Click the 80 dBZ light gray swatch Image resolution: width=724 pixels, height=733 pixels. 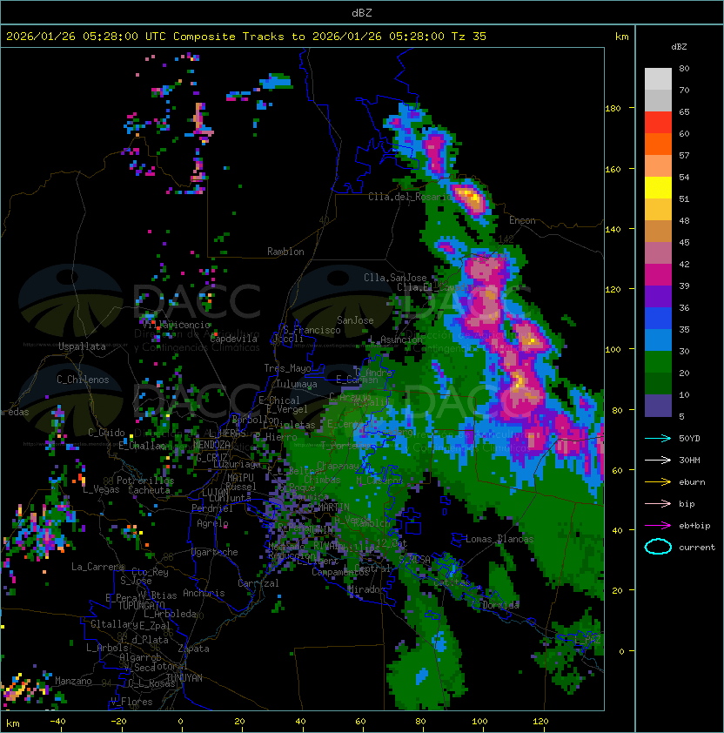click(x=658, y=79)
